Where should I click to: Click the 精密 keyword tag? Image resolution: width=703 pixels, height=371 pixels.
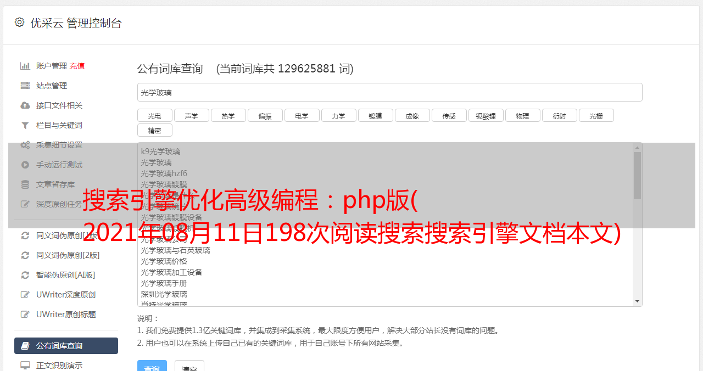[x=154, y=130]
